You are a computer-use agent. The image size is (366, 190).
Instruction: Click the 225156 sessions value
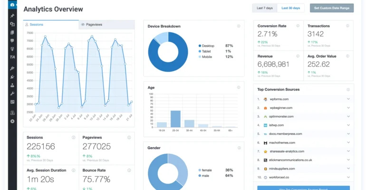(41, 146)
